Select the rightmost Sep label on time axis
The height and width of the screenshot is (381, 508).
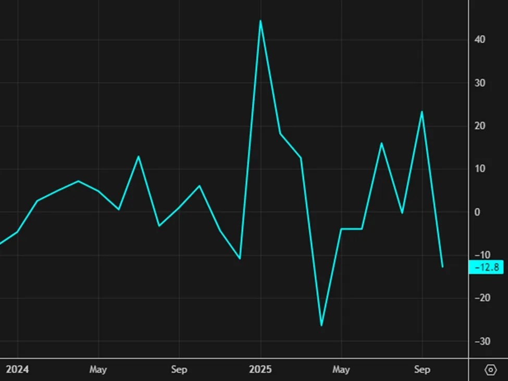pos(422,370)
